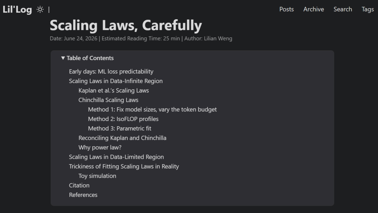Jump to Scaling Laws in Data-Infinite Region
This screenshot has width=378, height=213.
click(116, 81)
